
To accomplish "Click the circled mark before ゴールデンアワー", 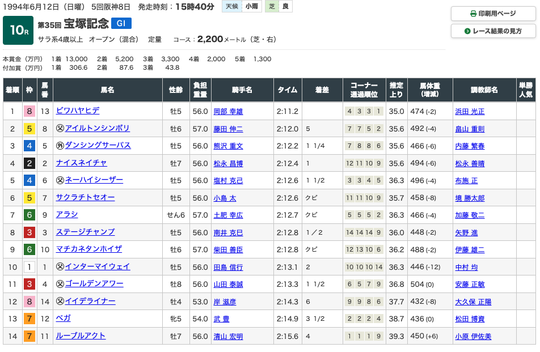I will click(x=60, y=284).
